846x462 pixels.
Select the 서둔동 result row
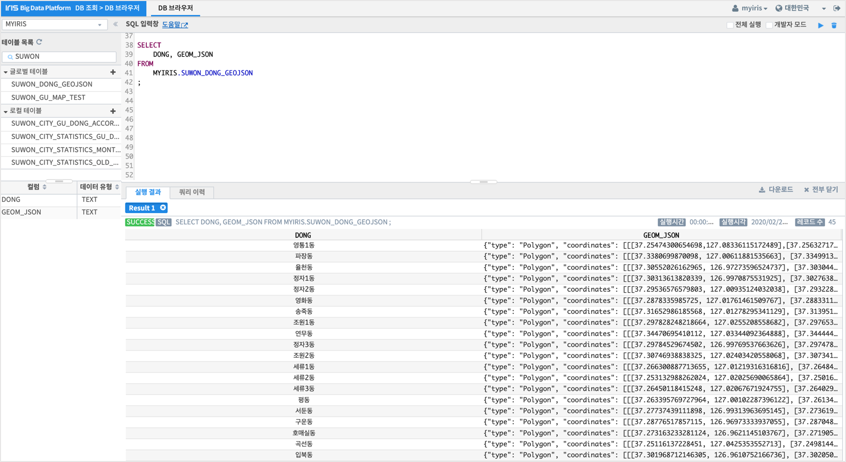pyautogui.click(x=483, y=411)
